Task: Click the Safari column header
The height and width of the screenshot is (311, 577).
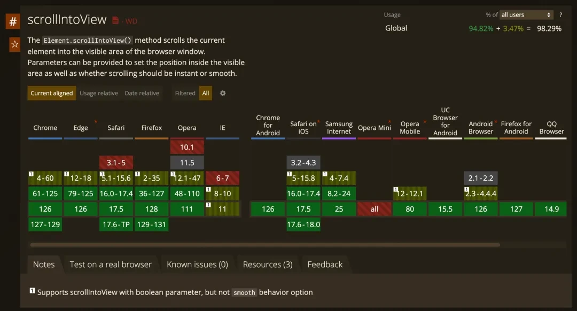Action: pyautogui.click(x=116, y=128)
